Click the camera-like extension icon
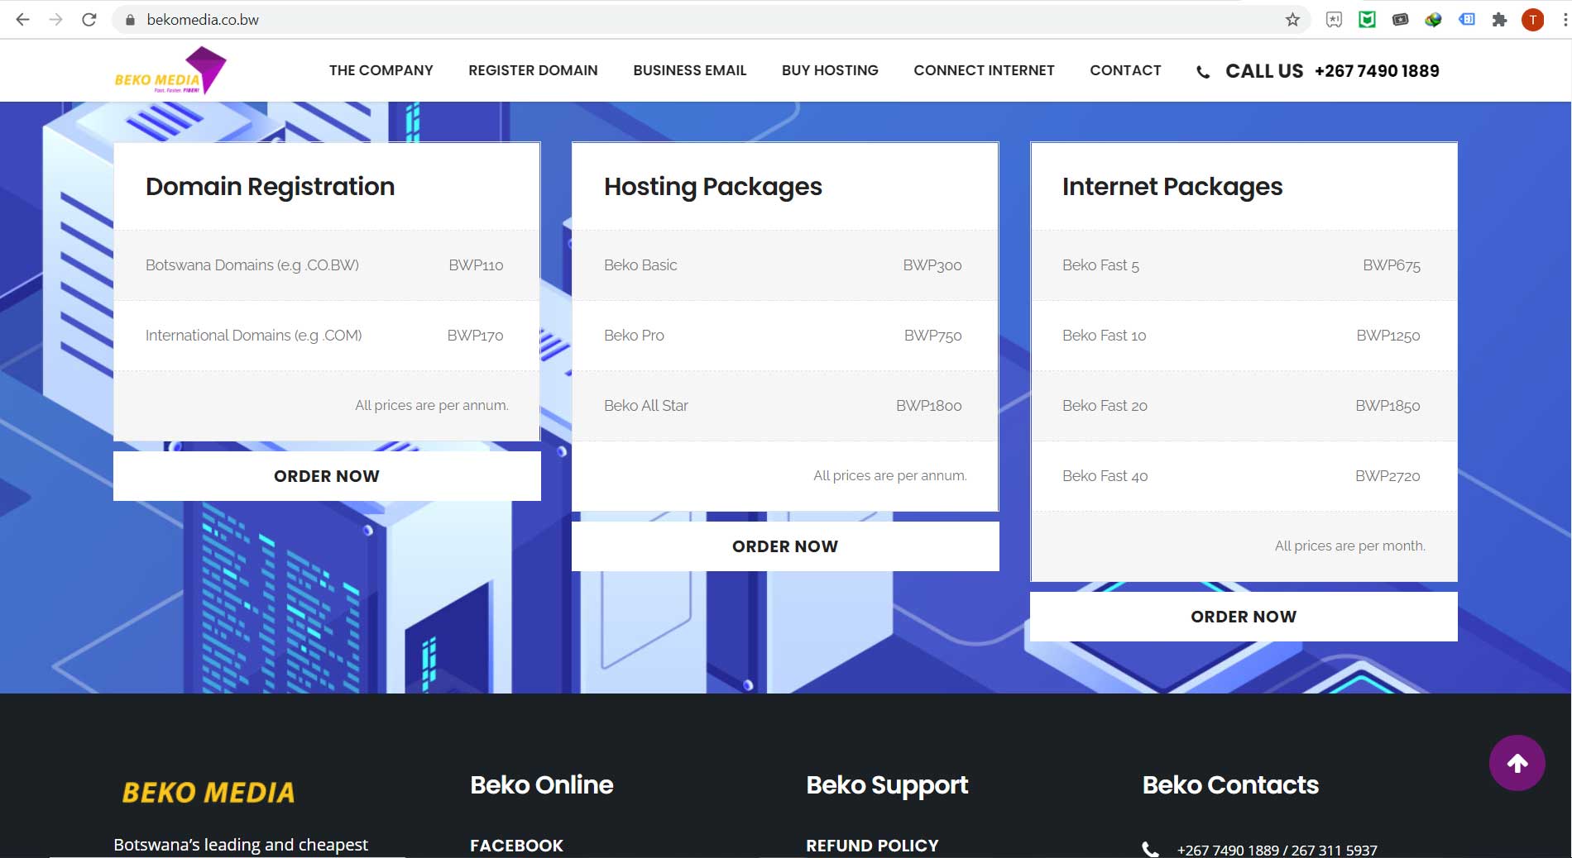1572x858 pixels. [x=1400, y=20]
